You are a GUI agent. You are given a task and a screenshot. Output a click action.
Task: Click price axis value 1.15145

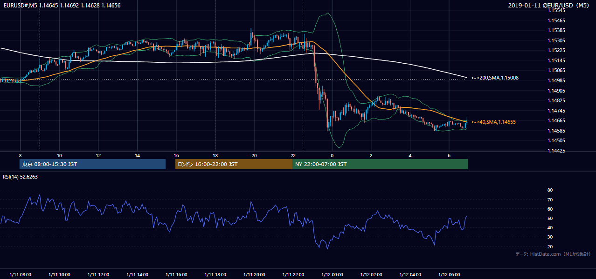pos(556,60)
